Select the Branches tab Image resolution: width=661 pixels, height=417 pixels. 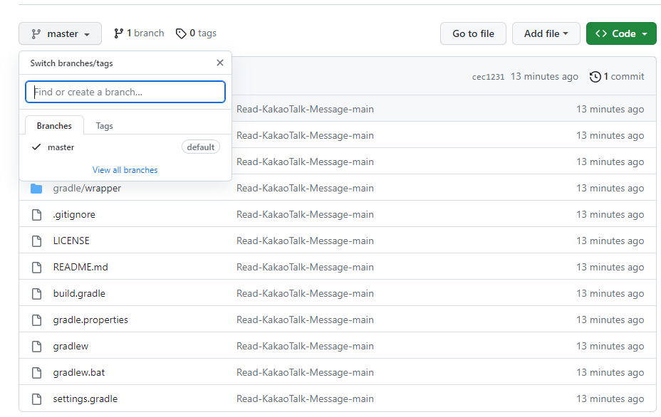(54, 125)
